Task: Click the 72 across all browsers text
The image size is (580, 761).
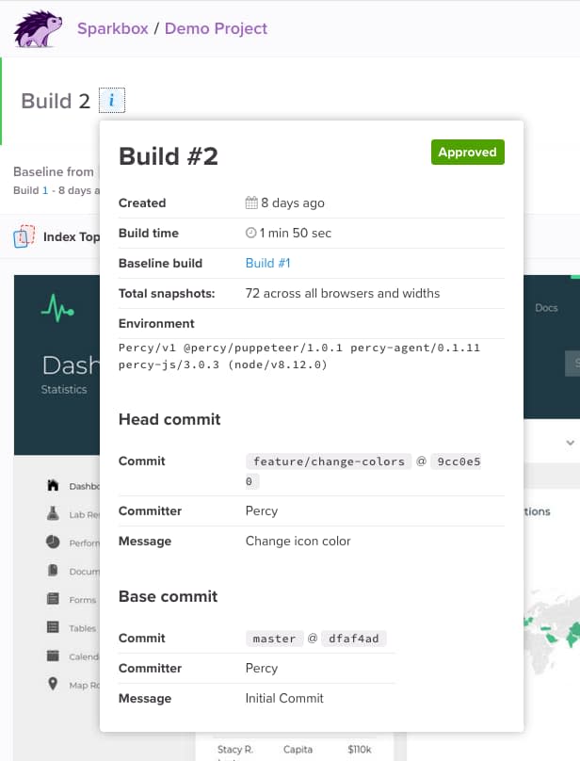Action: coord(343,293)
